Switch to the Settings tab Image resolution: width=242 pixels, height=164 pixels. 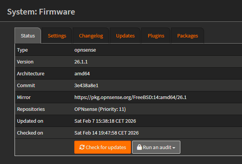point(57,36)
